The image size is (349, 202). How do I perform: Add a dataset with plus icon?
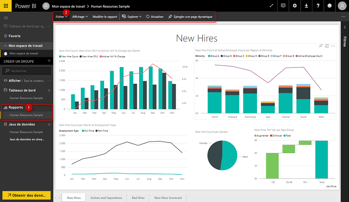tap(49, 125)
